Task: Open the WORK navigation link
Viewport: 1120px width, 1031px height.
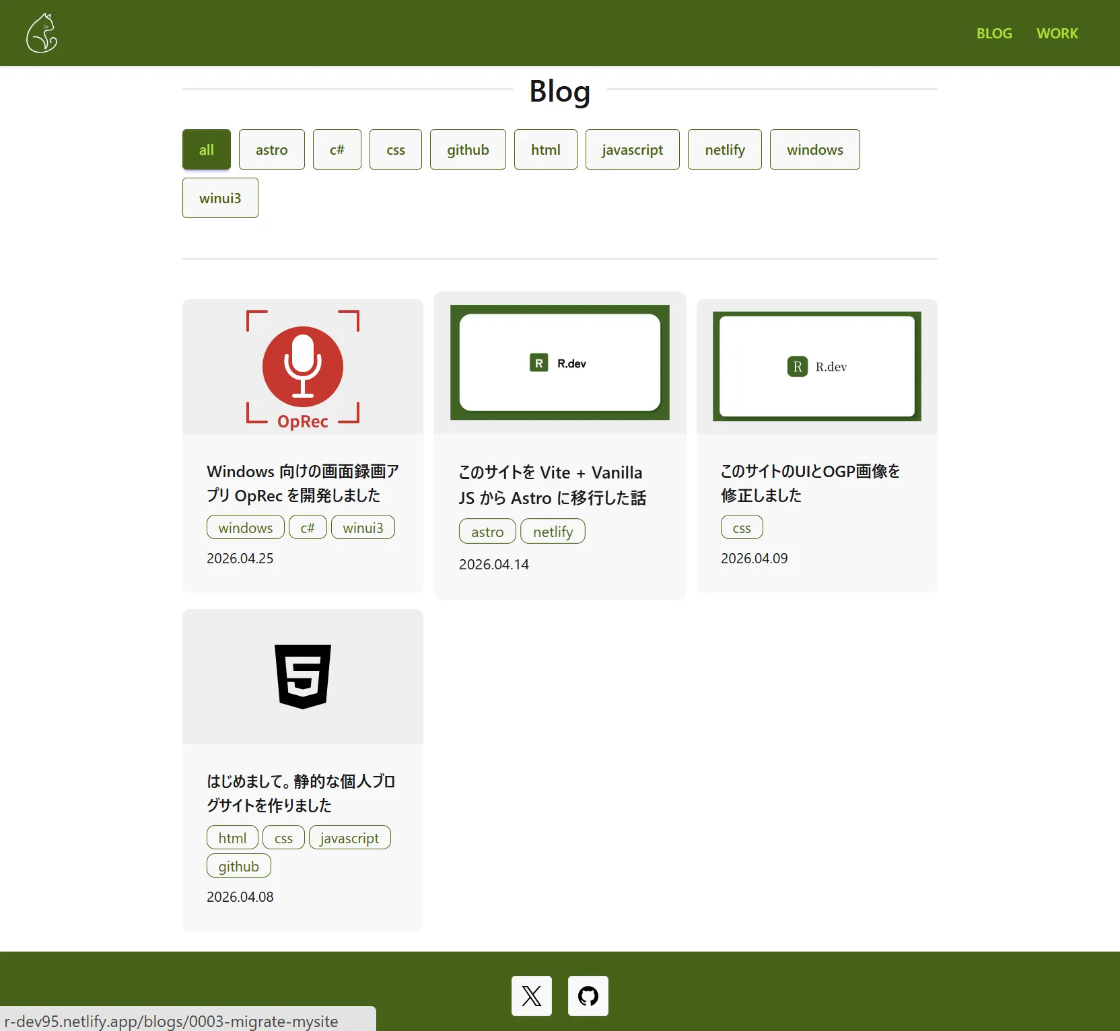Action: point(1057,33)
